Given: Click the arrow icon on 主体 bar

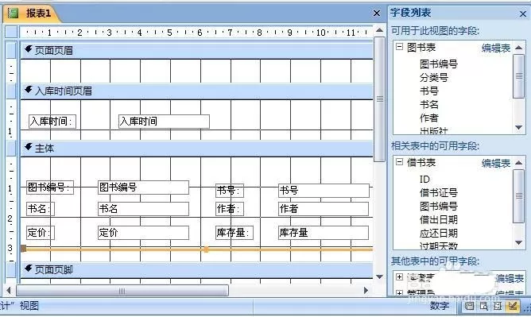Looking at the screenshot, I should pyautogui.click(x=29, y=147).
